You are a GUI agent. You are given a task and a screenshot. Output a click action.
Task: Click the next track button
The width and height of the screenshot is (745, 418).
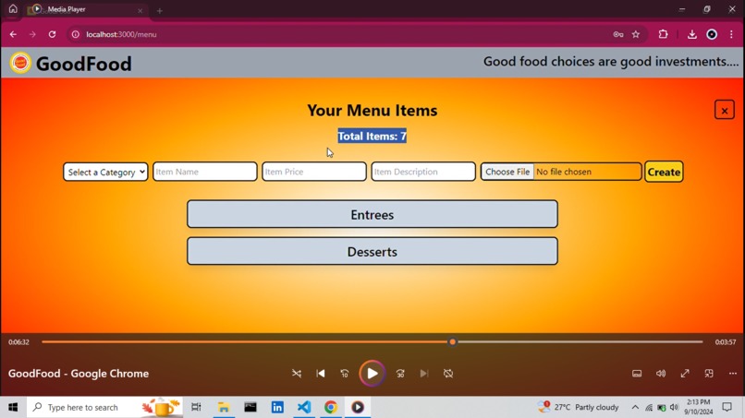tap(424, 374)
